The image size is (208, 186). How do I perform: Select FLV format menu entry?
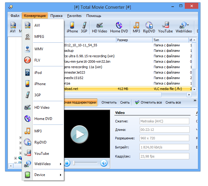(x=43, y=60)
